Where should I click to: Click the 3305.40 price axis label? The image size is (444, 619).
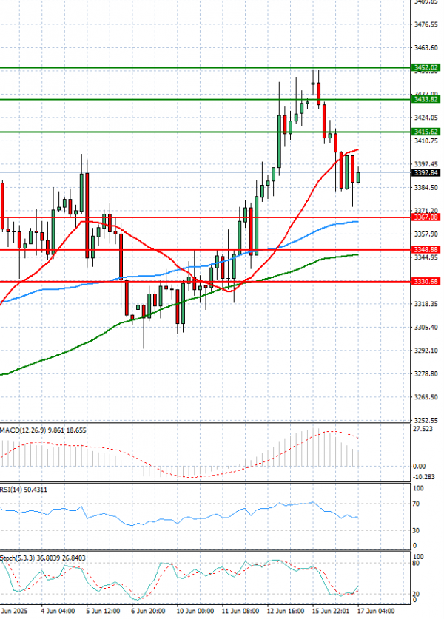[x=425, y=328]
